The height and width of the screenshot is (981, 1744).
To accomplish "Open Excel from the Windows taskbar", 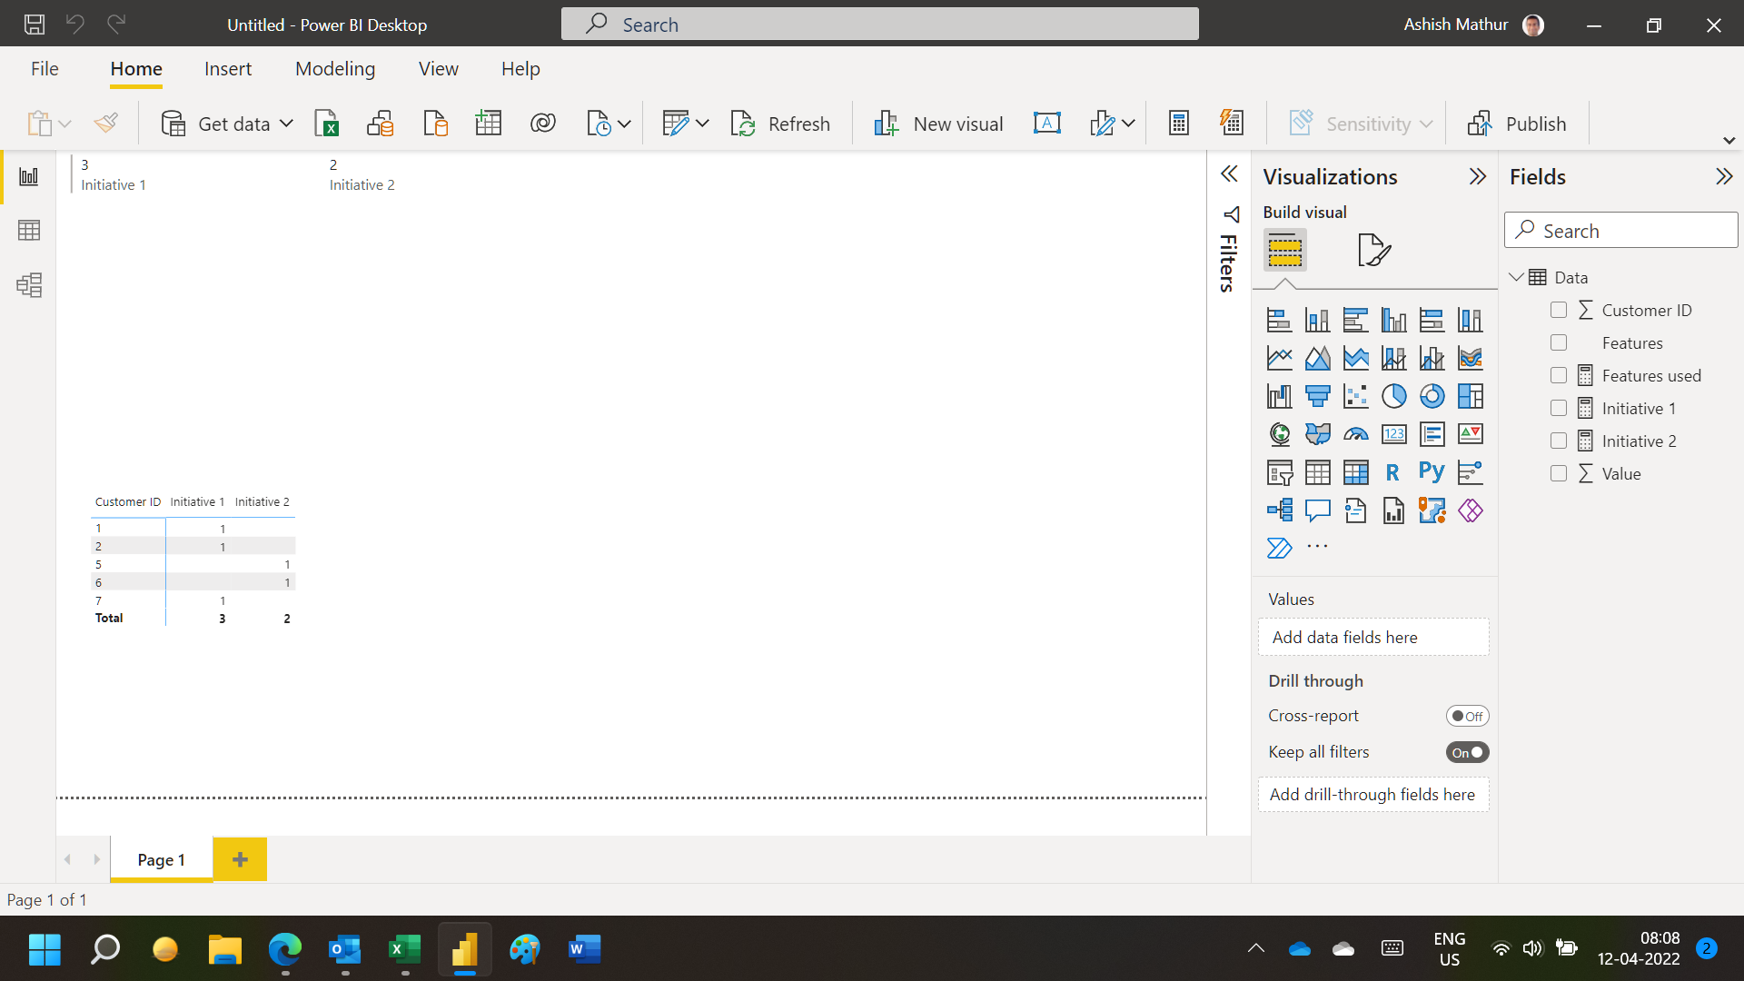I will click(x=404, y=949).
